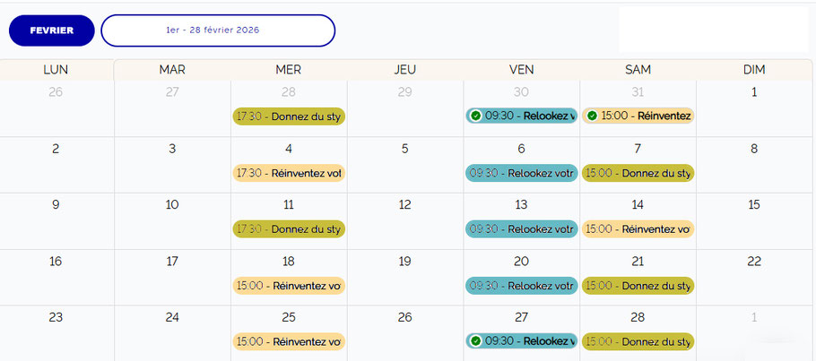Screen dimensions: 816x361
Task: Select the 09:30 Relookez event on February 20
Action: (521, 286)
